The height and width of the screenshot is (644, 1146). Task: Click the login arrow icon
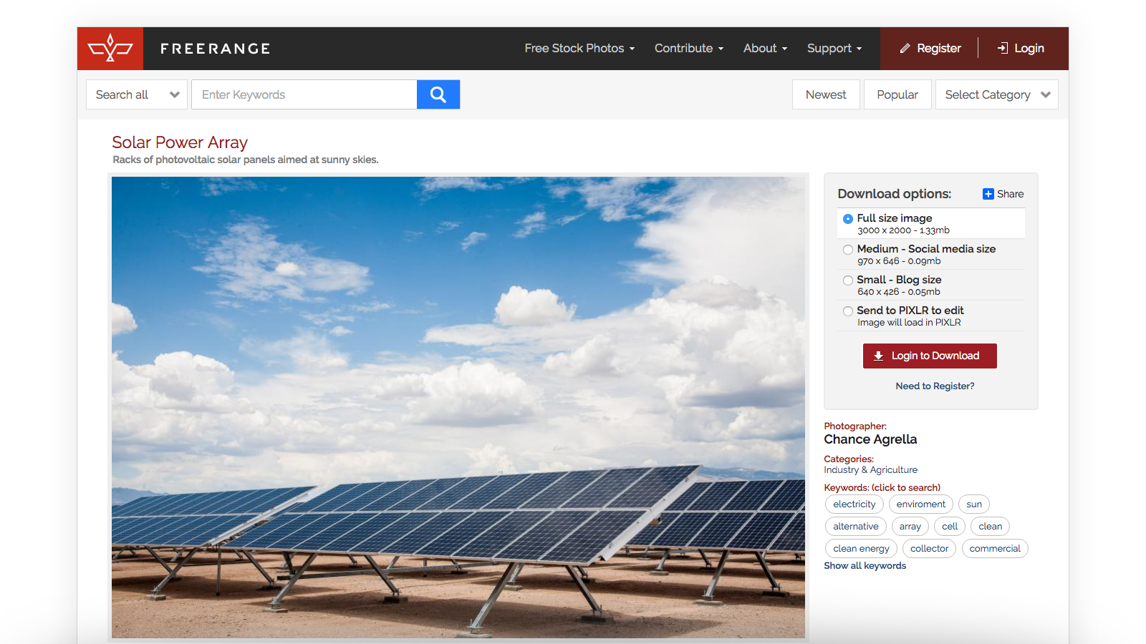(1003, 48)
